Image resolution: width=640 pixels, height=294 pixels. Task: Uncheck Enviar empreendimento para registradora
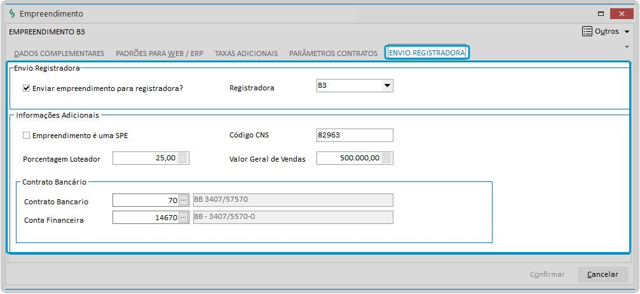click(x=27, y=88)
